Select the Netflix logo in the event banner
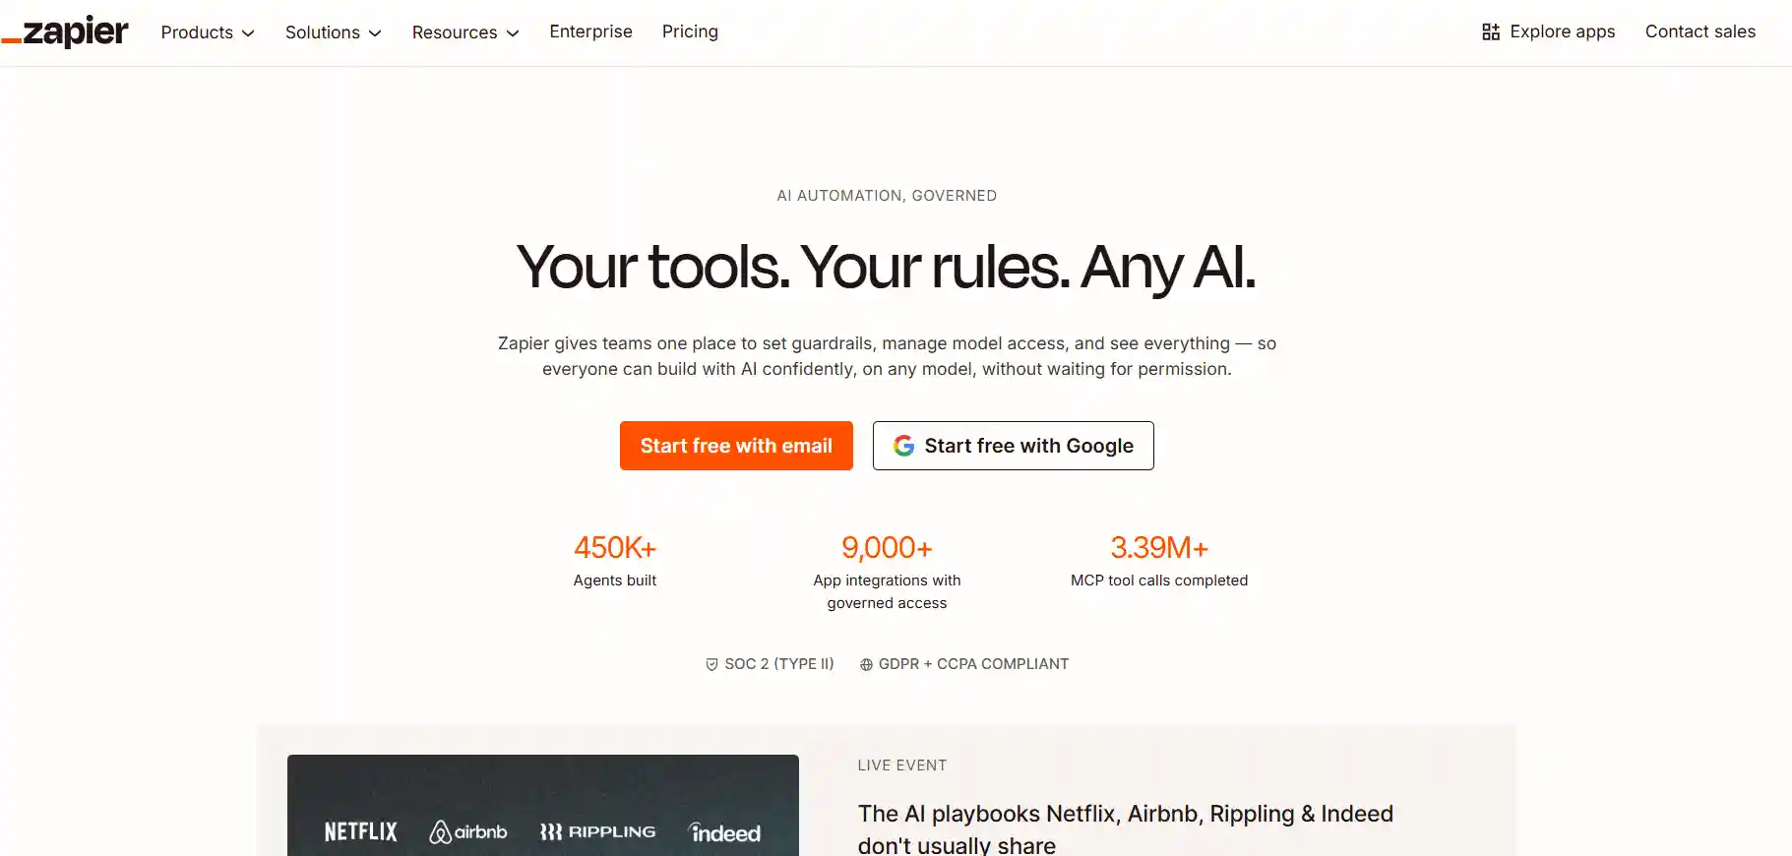The image size is (1792, 856). tap(360, 831)
